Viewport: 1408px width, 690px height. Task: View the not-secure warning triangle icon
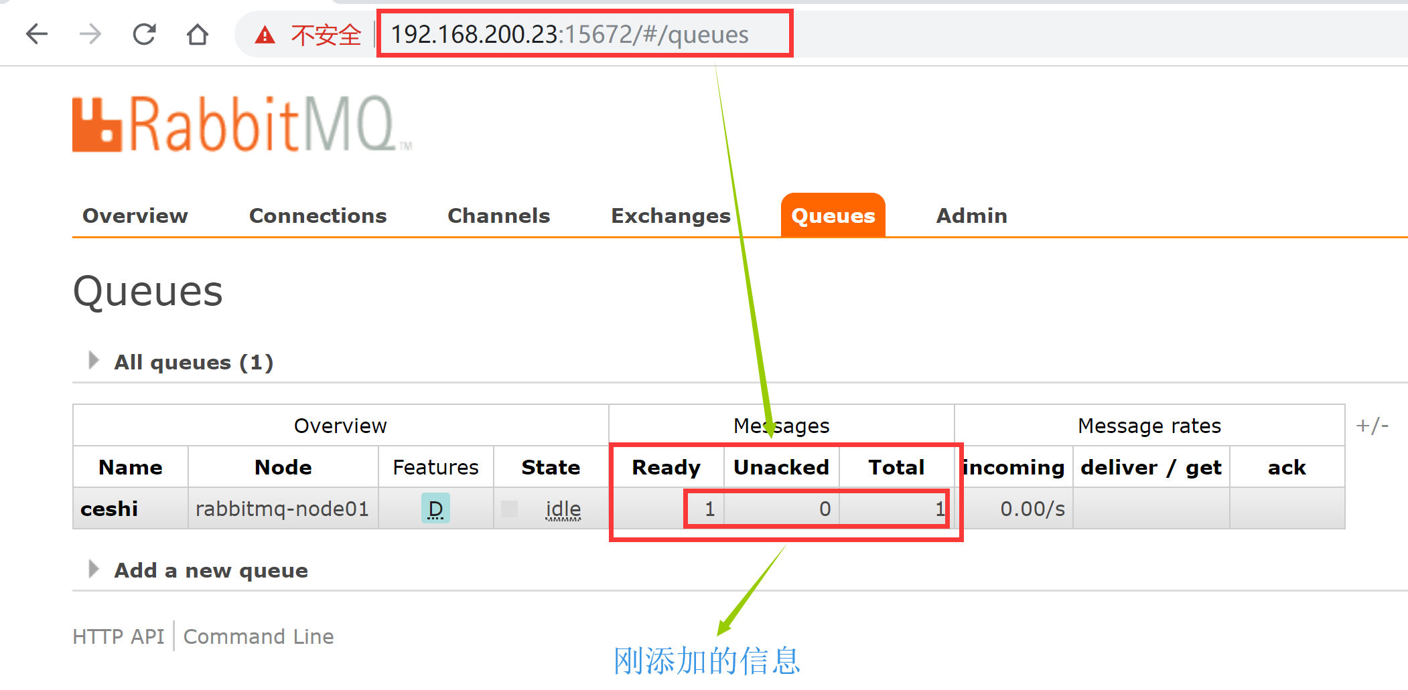265,35
